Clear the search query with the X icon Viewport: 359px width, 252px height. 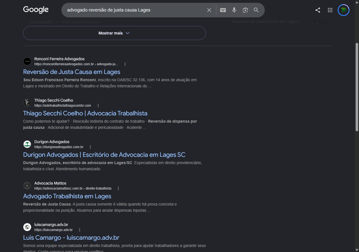pyautogui.click(x=209, y=10)
